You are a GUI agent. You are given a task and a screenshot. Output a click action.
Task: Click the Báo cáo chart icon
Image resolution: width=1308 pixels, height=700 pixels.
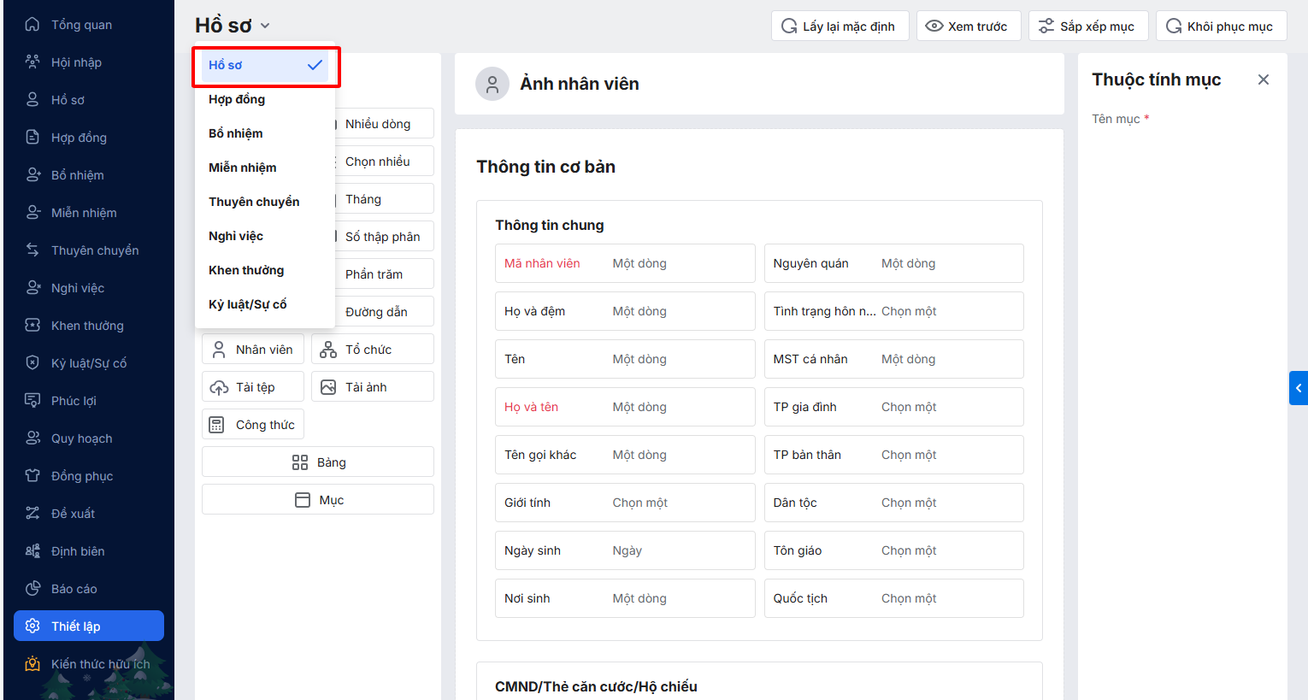coord(32,589)
